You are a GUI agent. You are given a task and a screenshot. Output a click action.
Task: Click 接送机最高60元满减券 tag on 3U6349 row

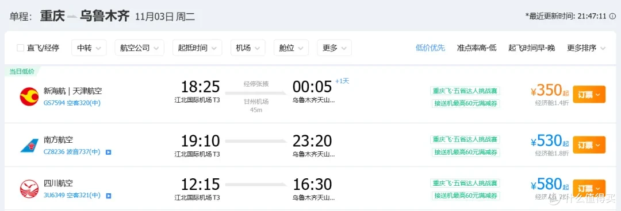pyautogui.click(x=465, y=196)
